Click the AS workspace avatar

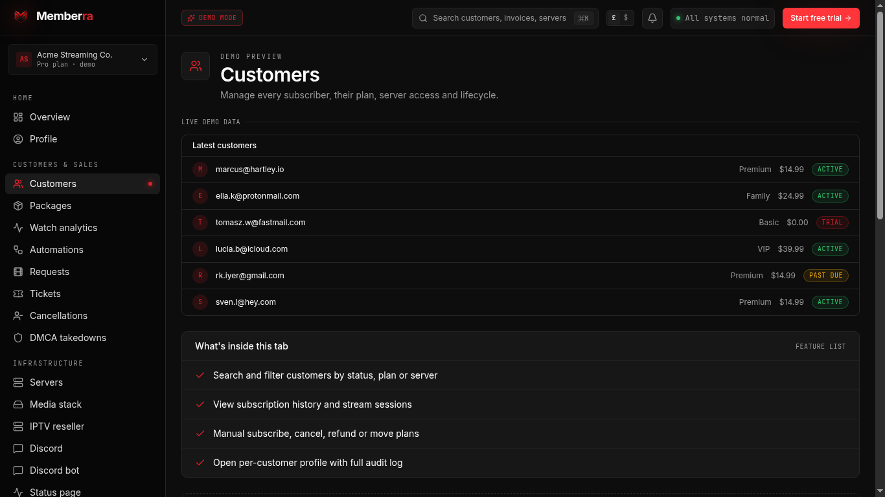[24, 60]
